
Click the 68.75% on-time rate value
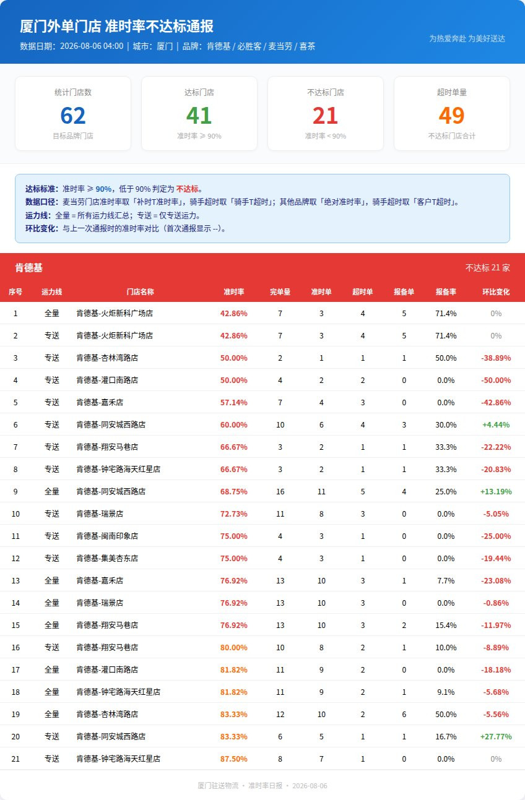click(x=233, y=492)
